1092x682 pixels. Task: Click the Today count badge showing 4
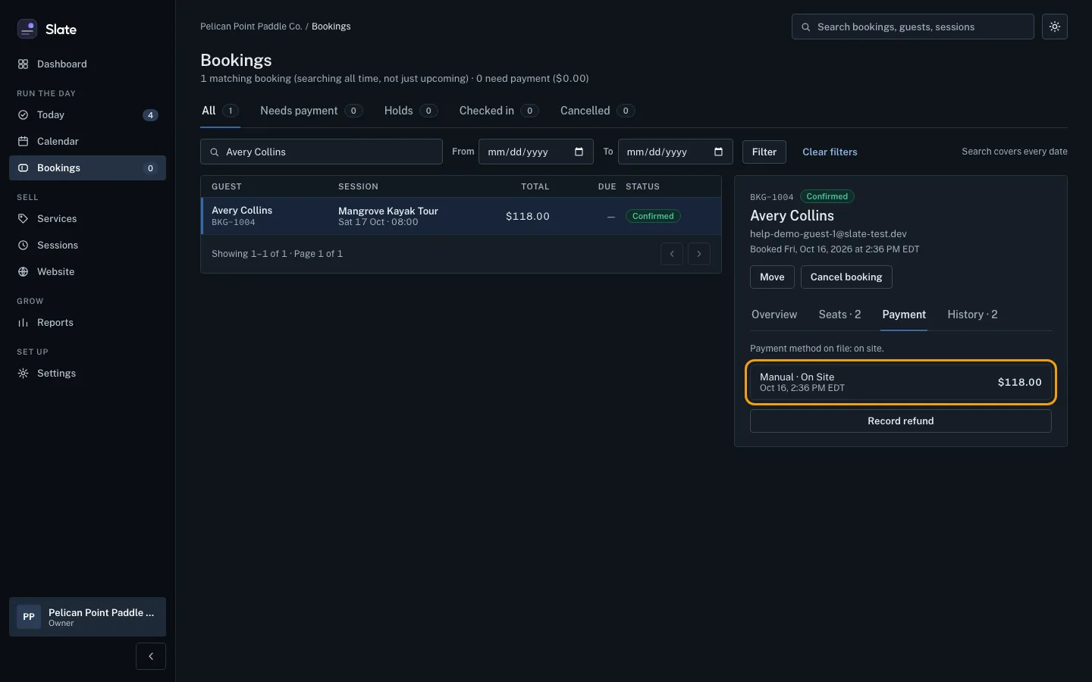151,115
